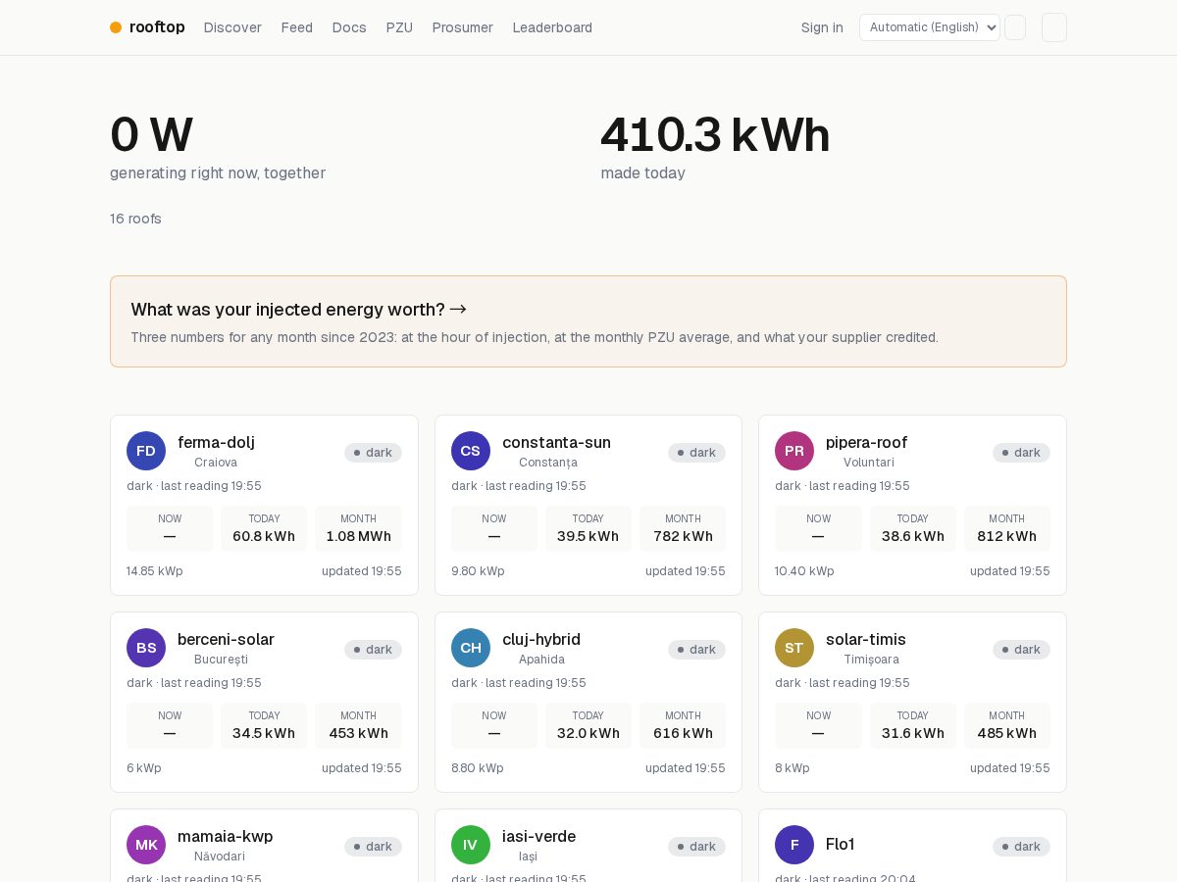Click the '16 roofs' count text
The image size is (1177, 882).
pos(135,219)
